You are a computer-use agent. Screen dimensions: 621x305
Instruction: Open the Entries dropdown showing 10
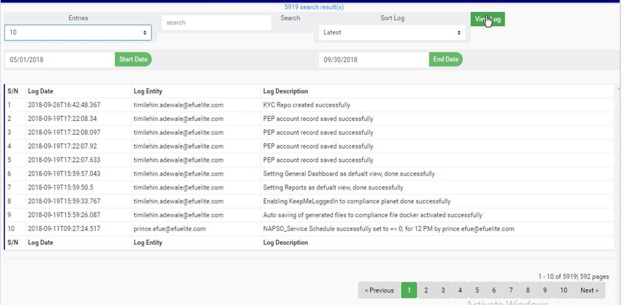78,33
